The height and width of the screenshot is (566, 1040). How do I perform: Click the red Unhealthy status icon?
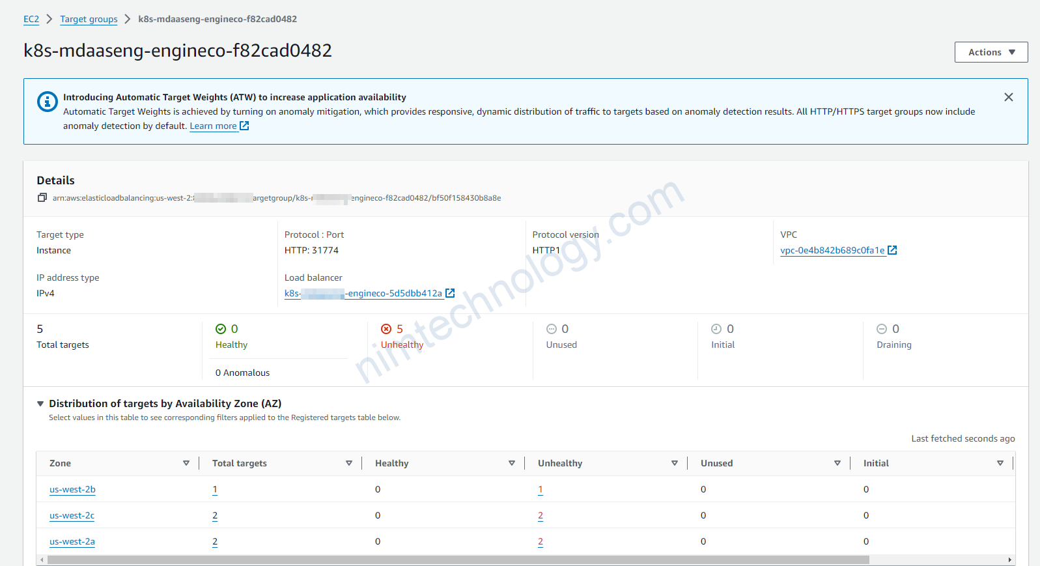[386, 329]
